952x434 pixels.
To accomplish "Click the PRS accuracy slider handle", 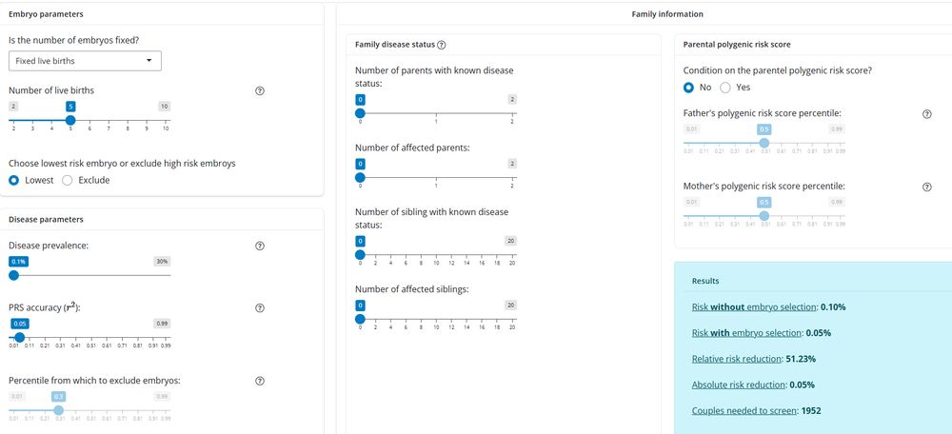I will (x=19, y=337).
